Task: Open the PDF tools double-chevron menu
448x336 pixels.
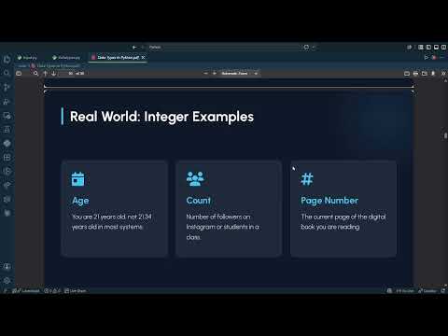Action: tap(443, 74)
